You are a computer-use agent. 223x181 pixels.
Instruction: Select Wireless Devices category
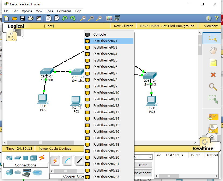point(34,158)
